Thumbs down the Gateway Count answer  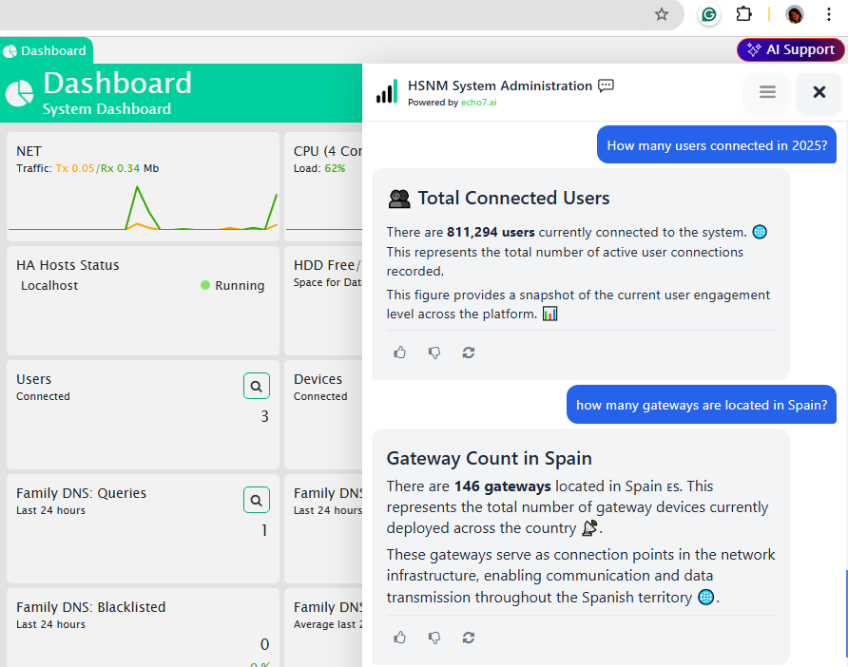coord(434,638)
